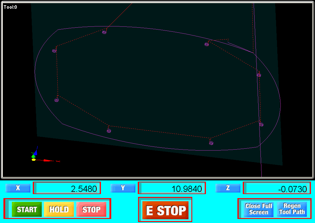Click the Z axis label button
315x223 pixels.
[228, 188]
